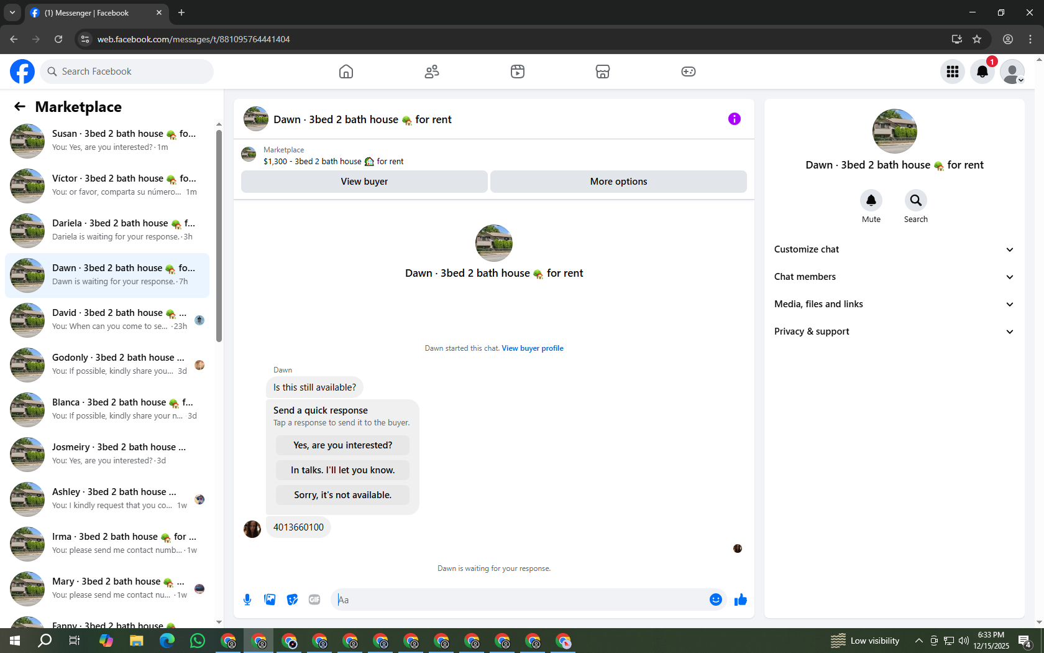Click sender avatar beside 4013660100 message
The width and height of the screenshot is (1044, 653).
[x=252, y=529]
